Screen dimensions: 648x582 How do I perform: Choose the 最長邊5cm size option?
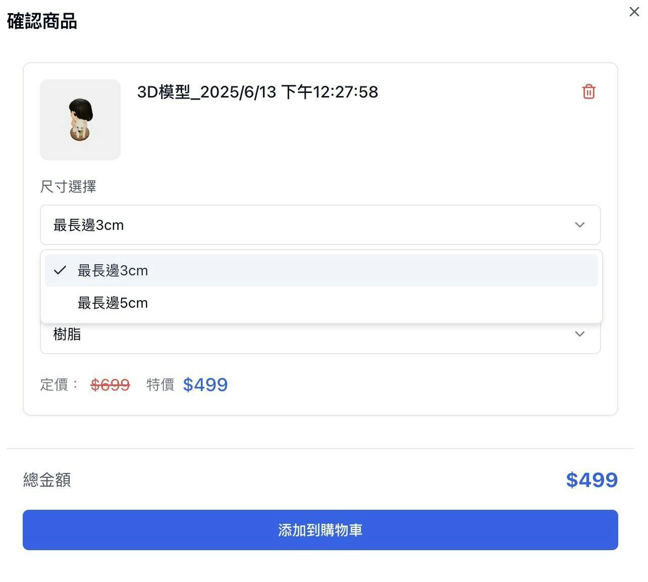321,303
